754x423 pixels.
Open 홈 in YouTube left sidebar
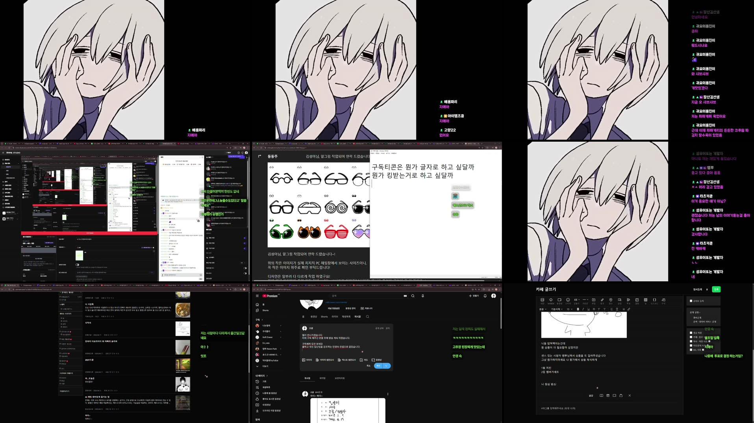[260, 305]
